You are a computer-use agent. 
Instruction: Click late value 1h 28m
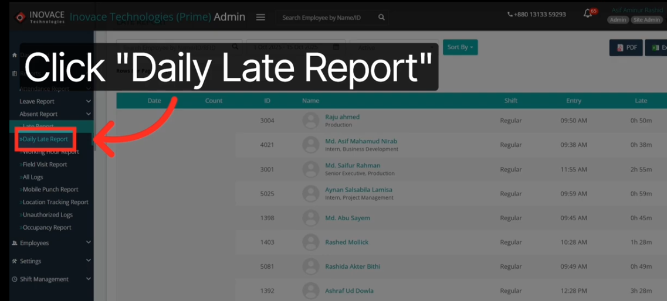(x=641, y=242)
